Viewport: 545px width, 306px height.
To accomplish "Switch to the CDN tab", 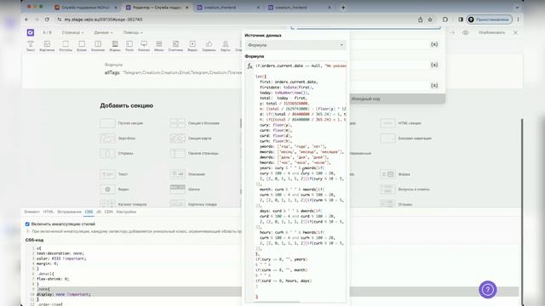I will pos(109,212).
